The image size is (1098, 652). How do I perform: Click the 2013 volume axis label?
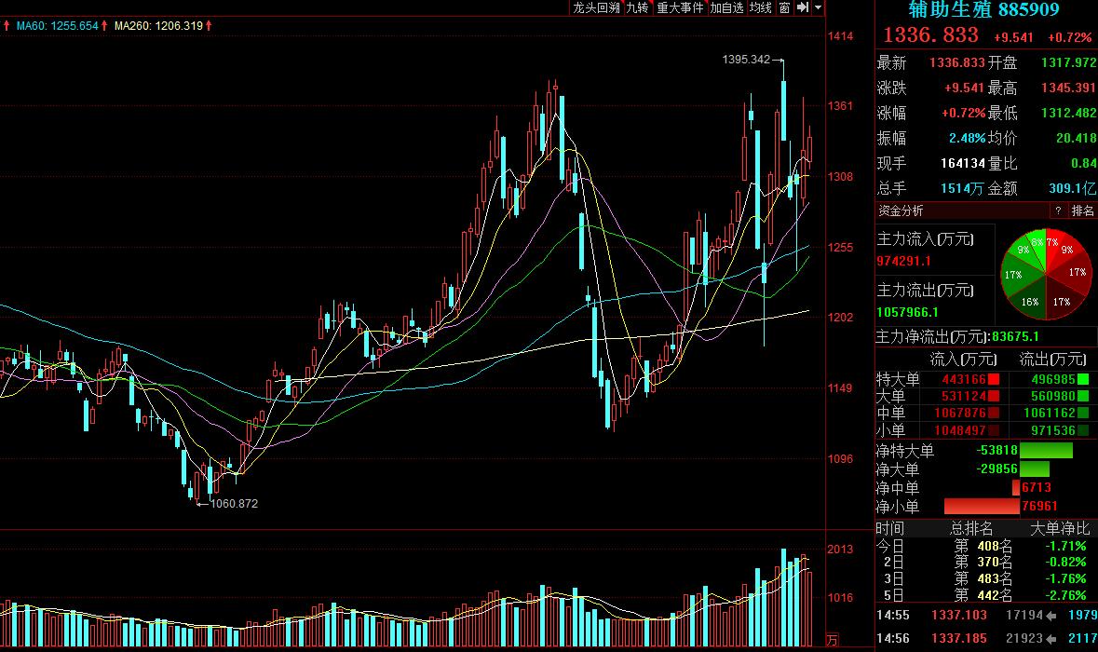click(x=840, y=549)
